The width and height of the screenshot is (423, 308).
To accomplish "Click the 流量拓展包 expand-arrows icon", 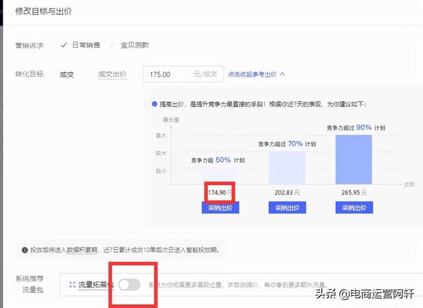I will (x=72, y=284).
